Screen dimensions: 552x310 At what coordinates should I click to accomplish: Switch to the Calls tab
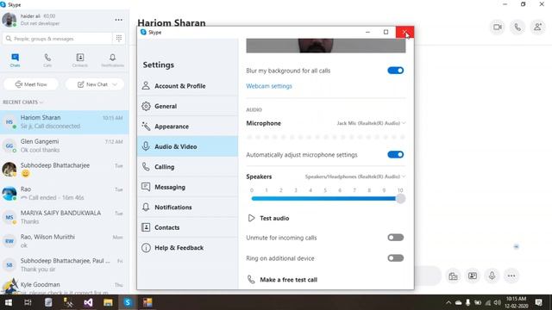coord(47,60)
